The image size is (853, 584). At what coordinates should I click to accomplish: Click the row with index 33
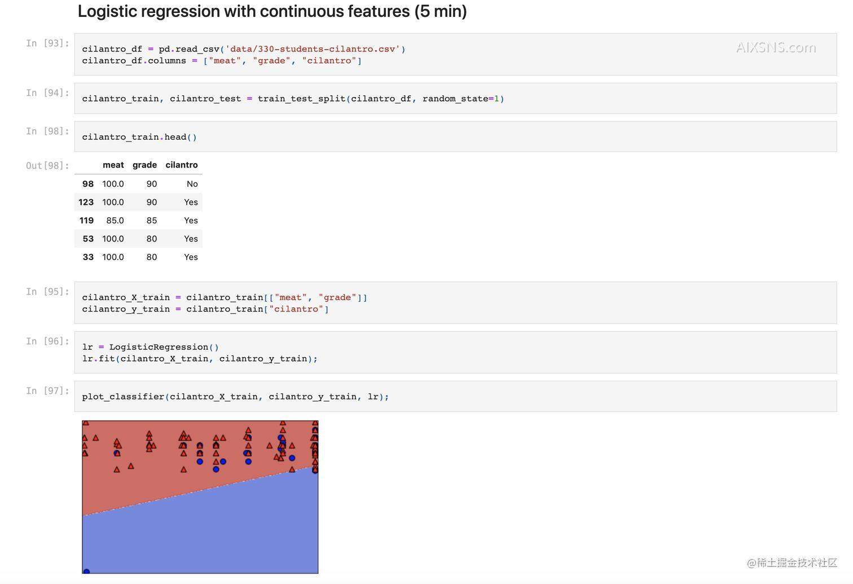coord(138,257)
